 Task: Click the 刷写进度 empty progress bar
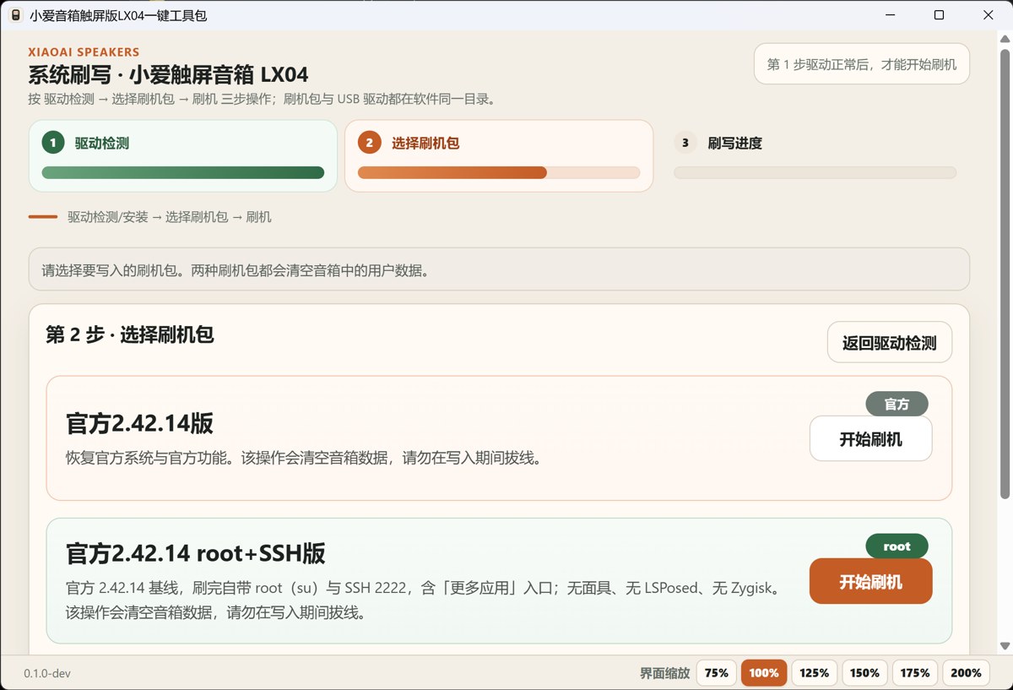[815, 172]
